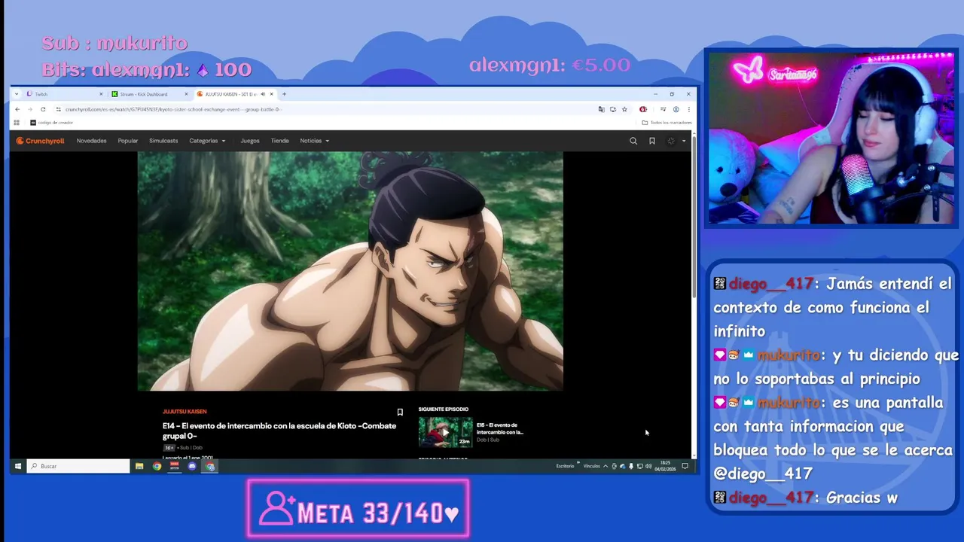Open the Escritorio taskbar toolbar
This screenshot has width=964, height=542.
coord(565,466)
